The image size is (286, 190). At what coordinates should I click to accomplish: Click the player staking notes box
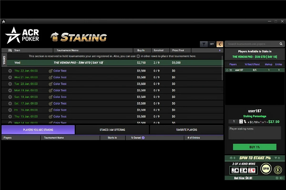pos(255,133)
